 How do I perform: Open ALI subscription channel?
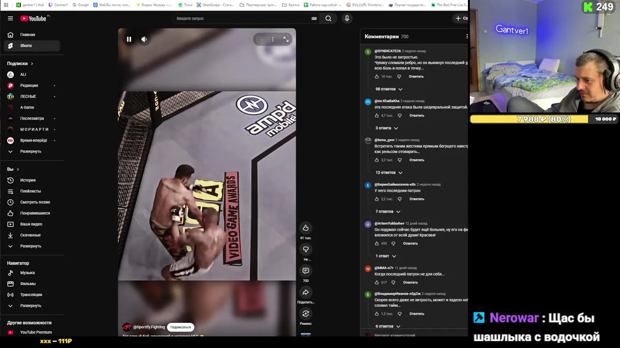coord(32,74)
